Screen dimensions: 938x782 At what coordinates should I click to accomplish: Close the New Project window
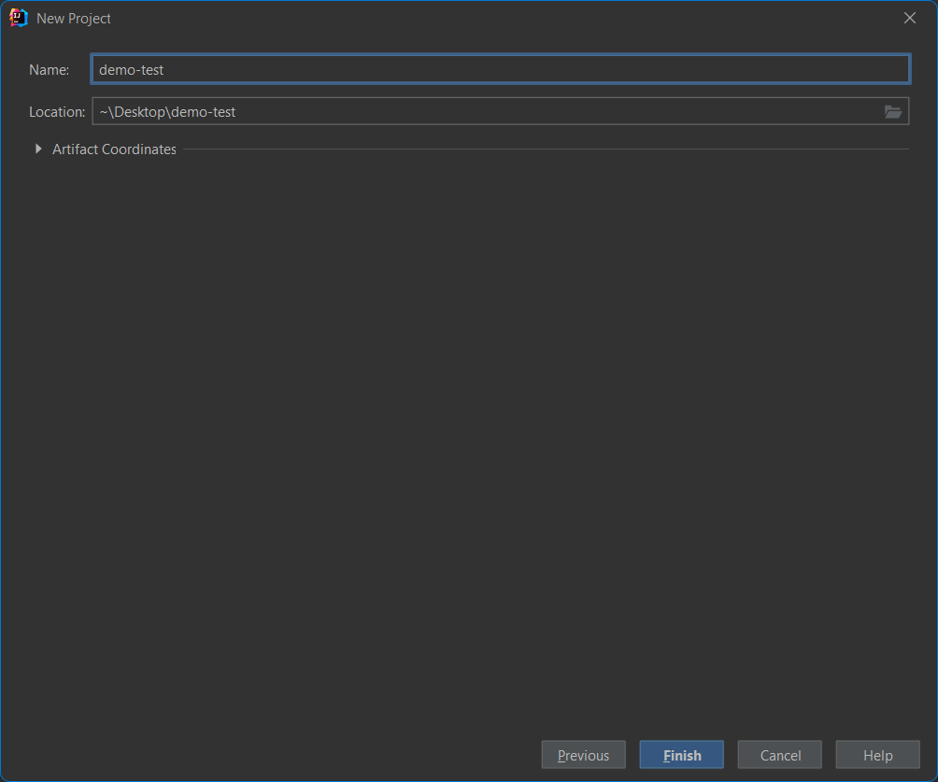pyautogui.click(x=909, y=18)
